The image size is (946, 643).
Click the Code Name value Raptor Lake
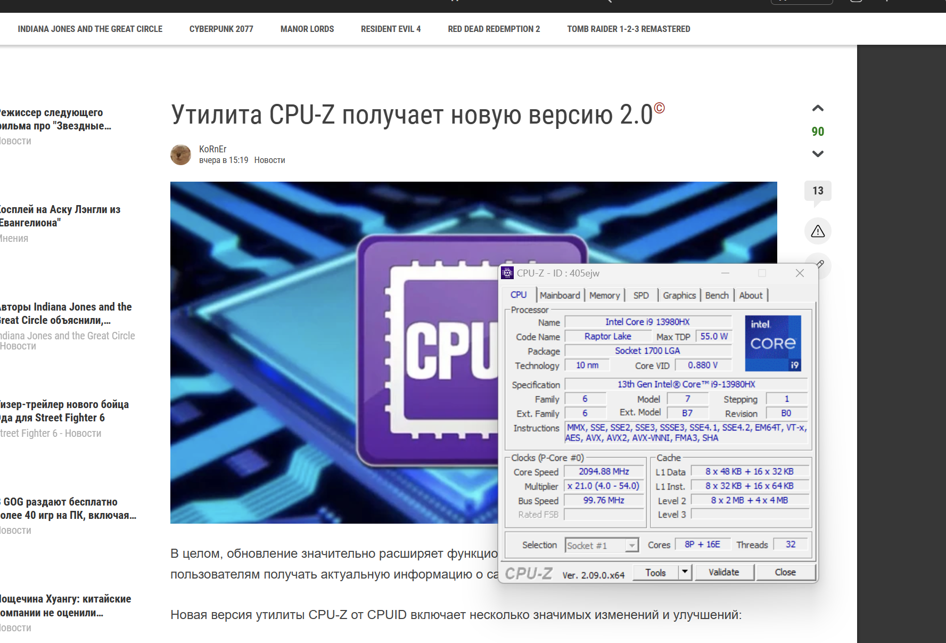tap(608, 336)
